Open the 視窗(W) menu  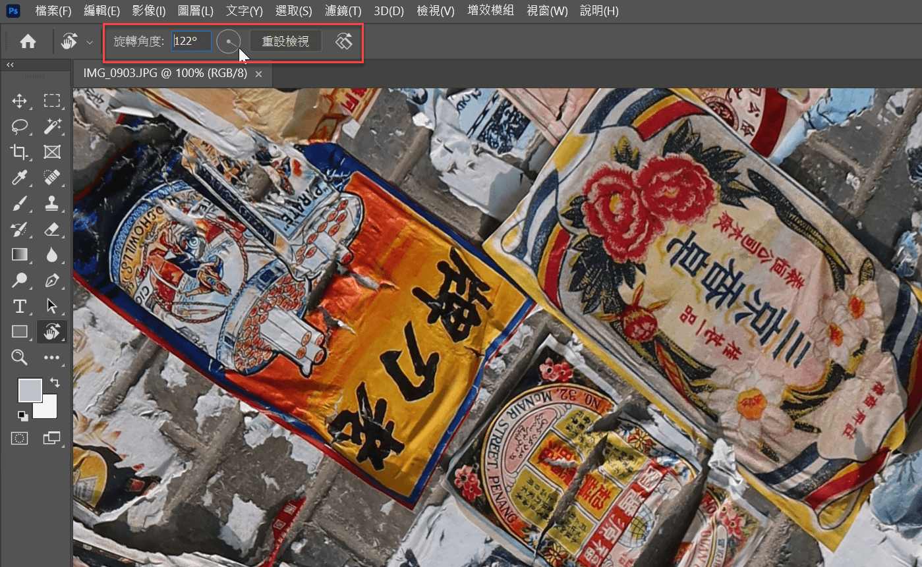click(548, 11)
